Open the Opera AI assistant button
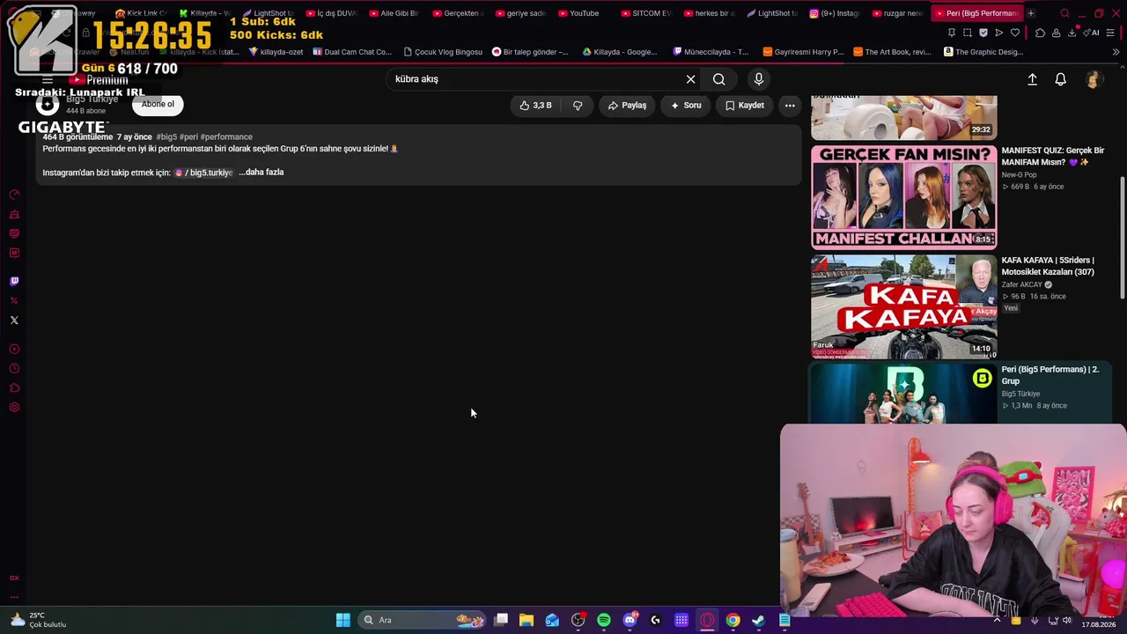This screenshot has height=634, width=1127. 1093,33
